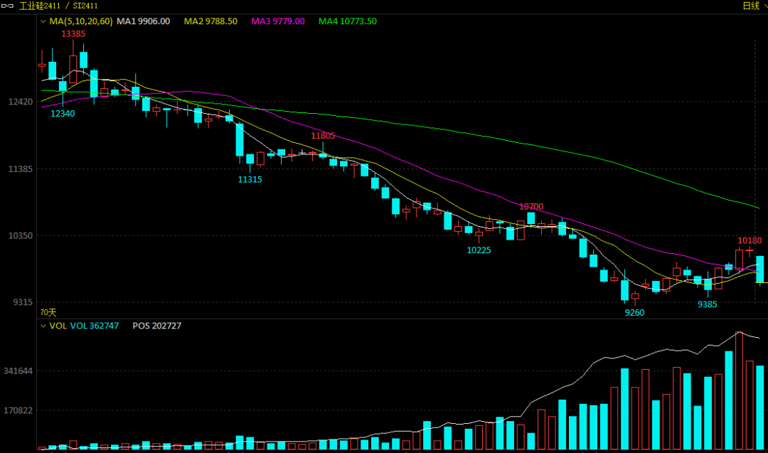
Task: Click the tallest red volume bar
Action: click(739, 391)
